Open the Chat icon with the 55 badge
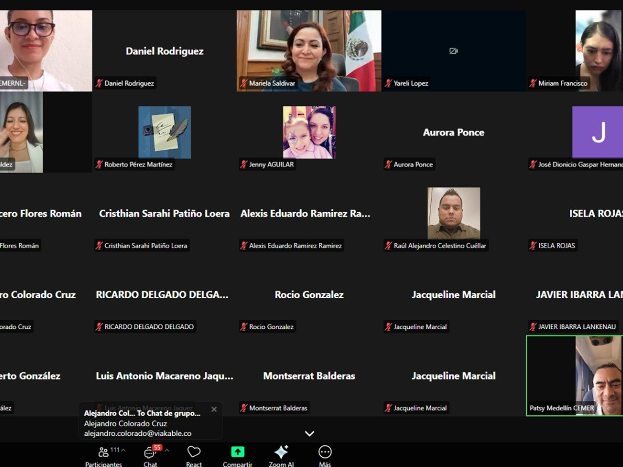Viewport: 623px width, 467px height. point(150,452)
